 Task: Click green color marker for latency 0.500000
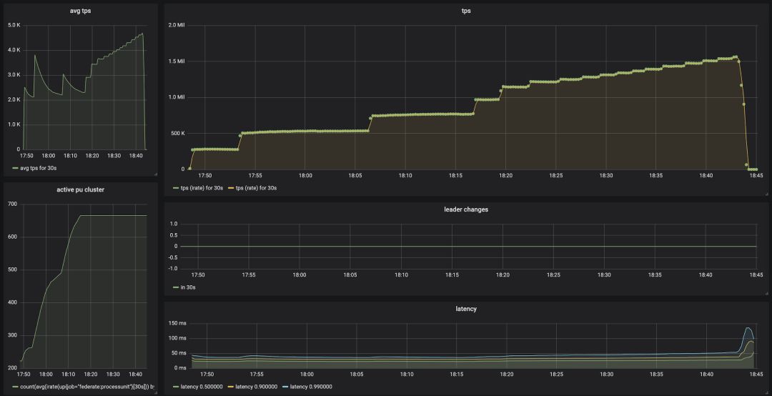(176, 387)
